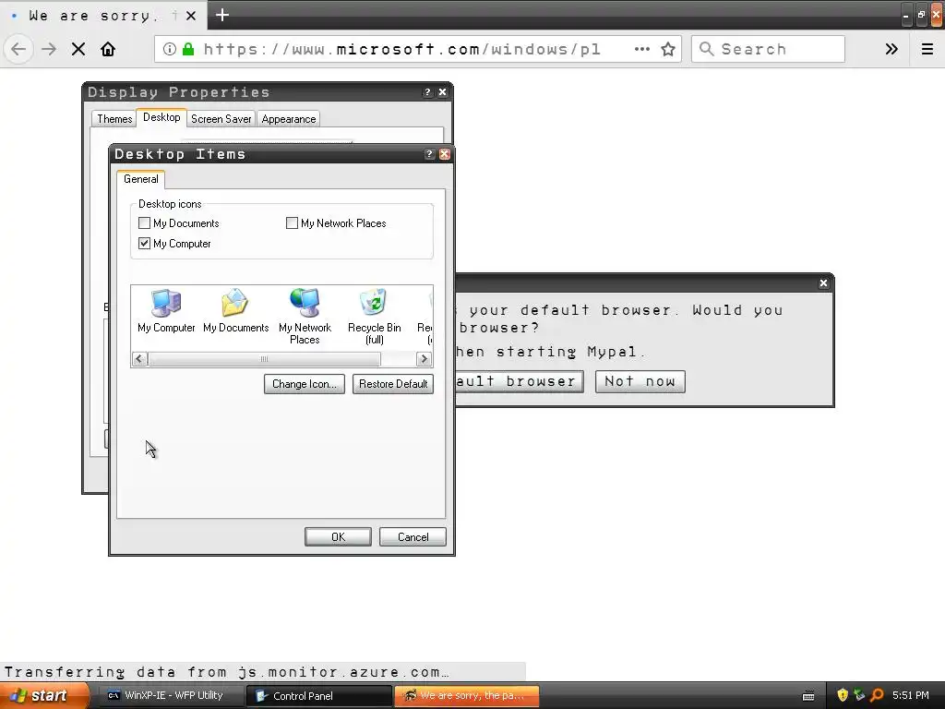Click the security shield tray icon

843,696
